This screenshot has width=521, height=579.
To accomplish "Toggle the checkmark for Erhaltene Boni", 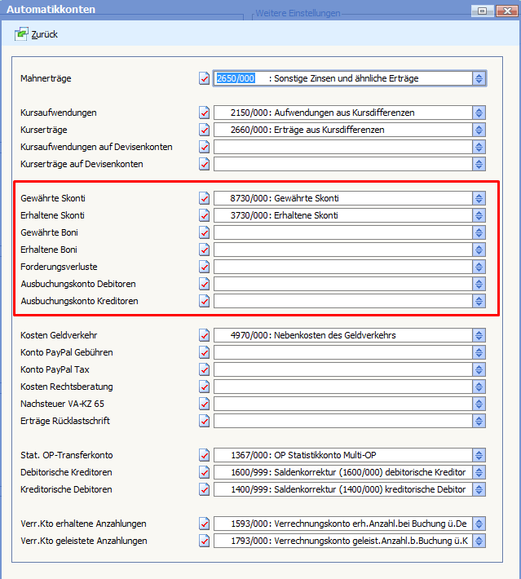I will point(204,250).
